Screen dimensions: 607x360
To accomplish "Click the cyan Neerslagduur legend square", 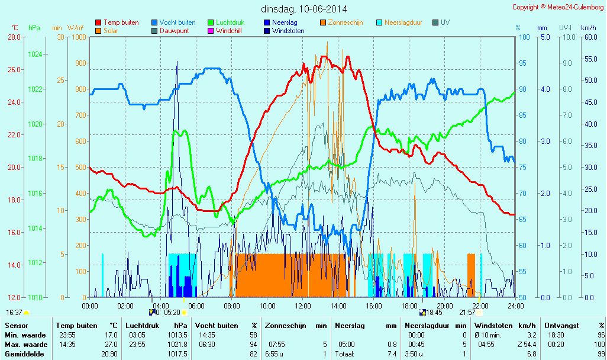I will [379, 22].
